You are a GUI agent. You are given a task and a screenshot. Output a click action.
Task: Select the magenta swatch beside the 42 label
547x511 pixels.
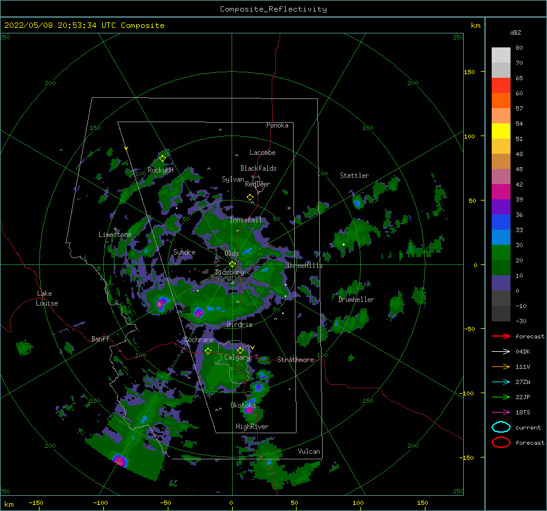pos(501,192)
